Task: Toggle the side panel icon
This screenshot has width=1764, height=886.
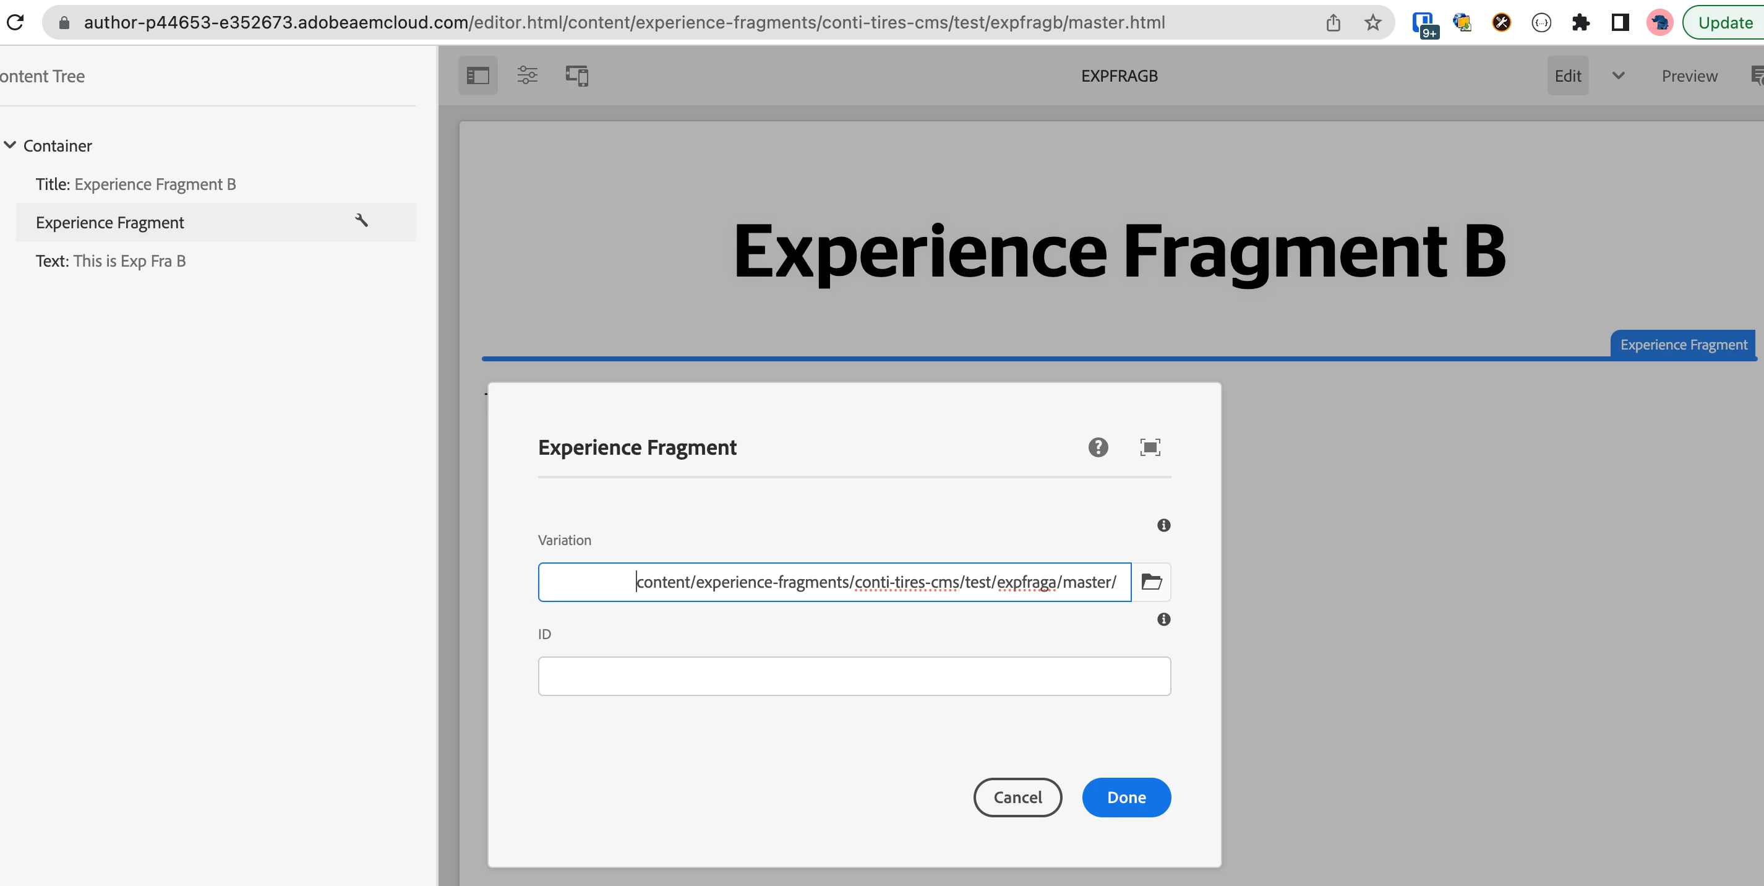Action: [x=477, y=75]
